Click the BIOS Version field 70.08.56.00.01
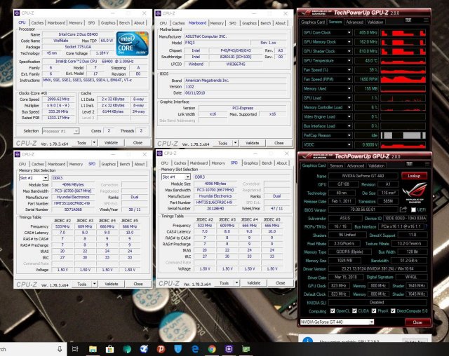Viewport: 449px width, 356px height. click(x=363, y=210)
